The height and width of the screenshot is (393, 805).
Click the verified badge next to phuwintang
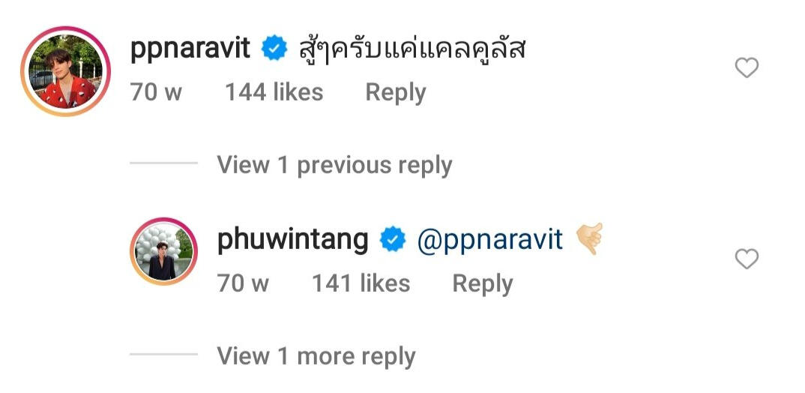(x=393, y=239)
